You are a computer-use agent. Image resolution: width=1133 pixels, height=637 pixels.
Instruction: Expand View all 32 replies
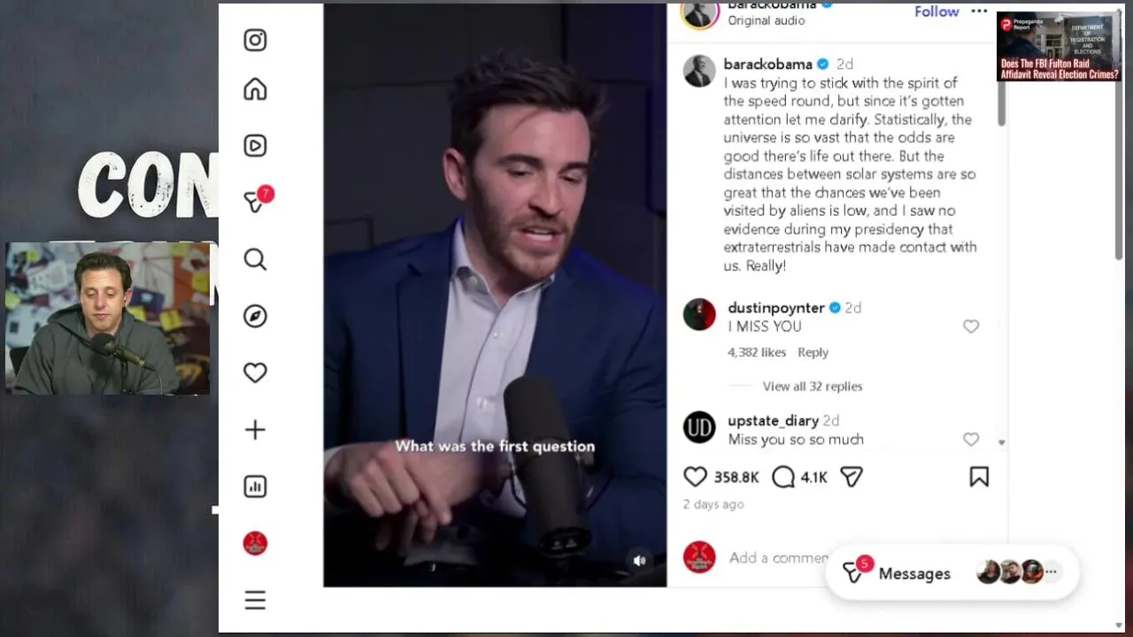coord(813,386)
